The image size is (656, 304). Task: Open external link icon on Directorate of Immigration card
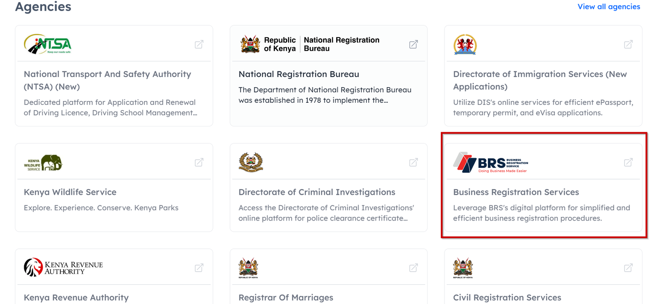pos(628,44)
